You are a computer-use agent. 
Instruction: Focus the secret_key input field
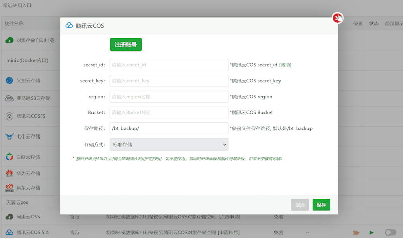[169, 81]
